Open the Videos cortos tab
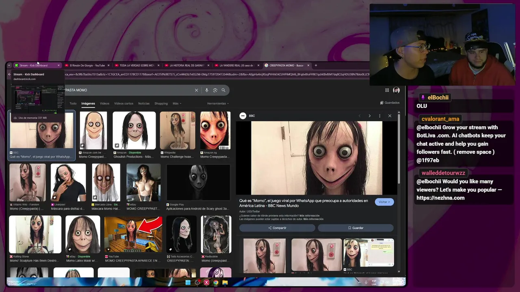 point(123,103)
